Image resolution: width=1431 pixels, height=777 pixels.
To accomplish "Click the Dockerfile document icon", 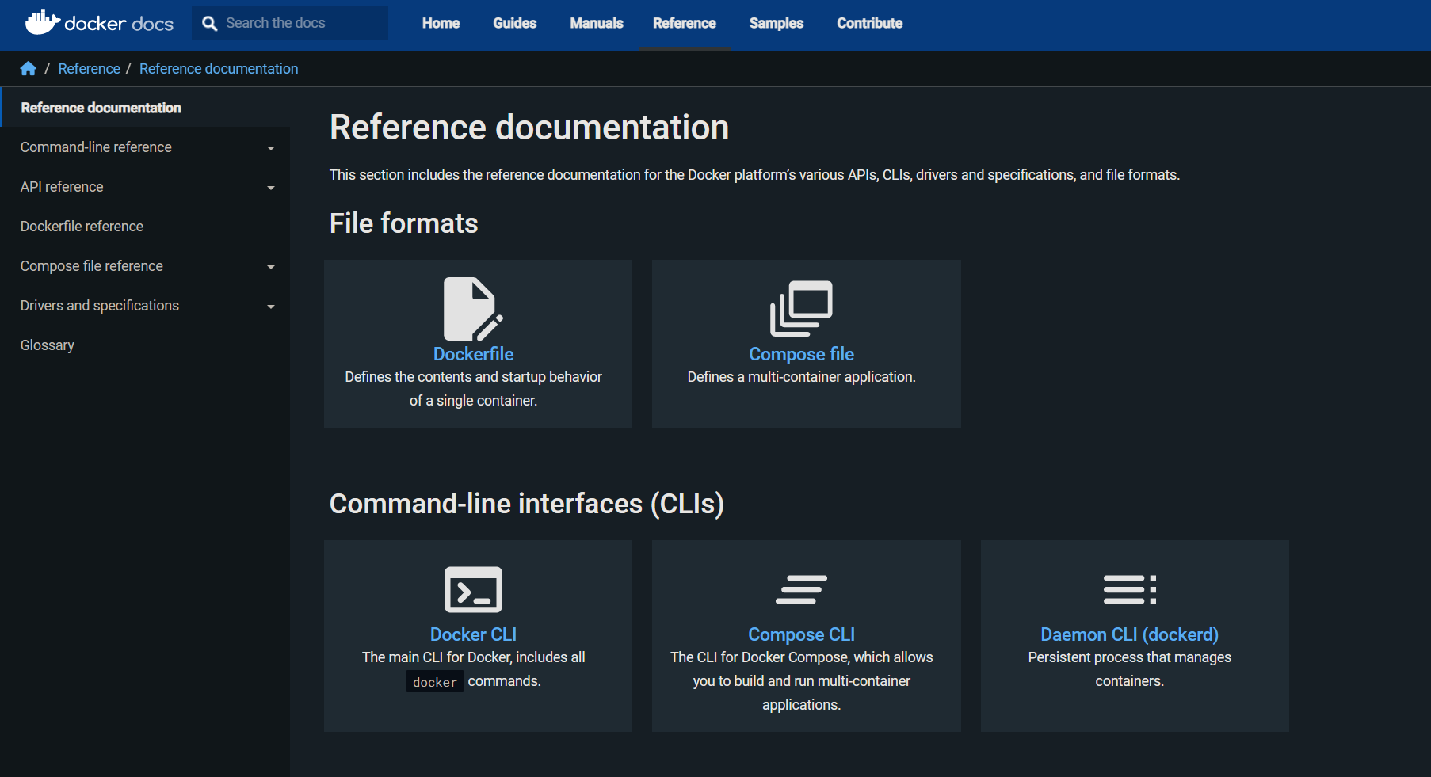I will click(x=473, y=308).
